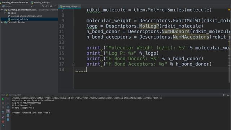
Task: Click scroll from source target icon
Action: tap(43, 6)
